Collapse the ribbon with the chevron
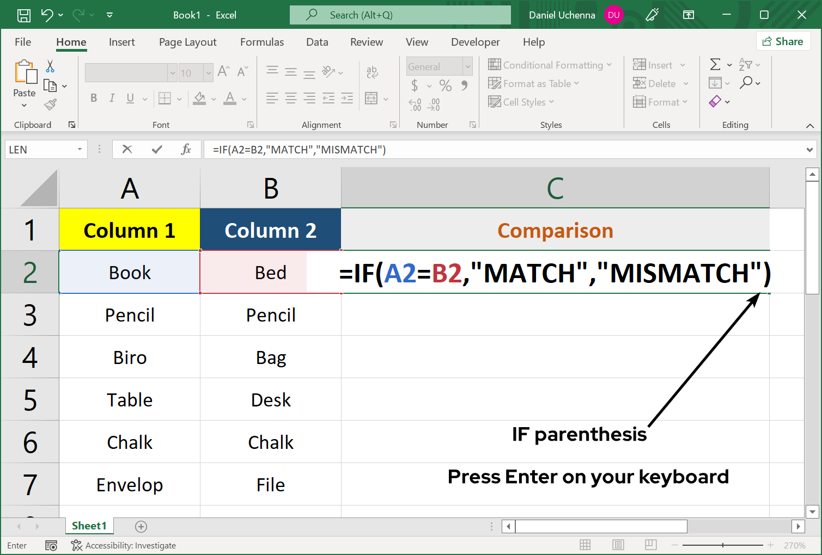The image size is (822, 555). coord(810,126)
